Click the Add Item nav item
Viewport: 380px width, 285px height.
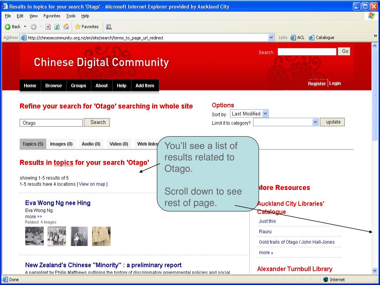click(145, 86)
